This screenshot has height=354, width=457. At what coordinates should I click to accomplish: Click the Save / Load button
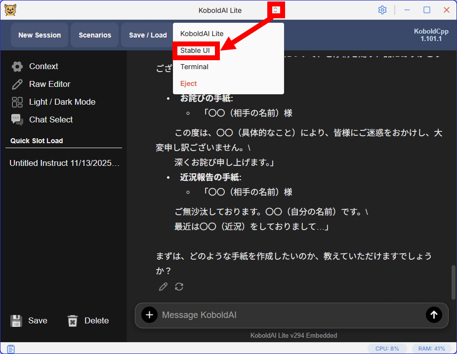pos(148,35)
